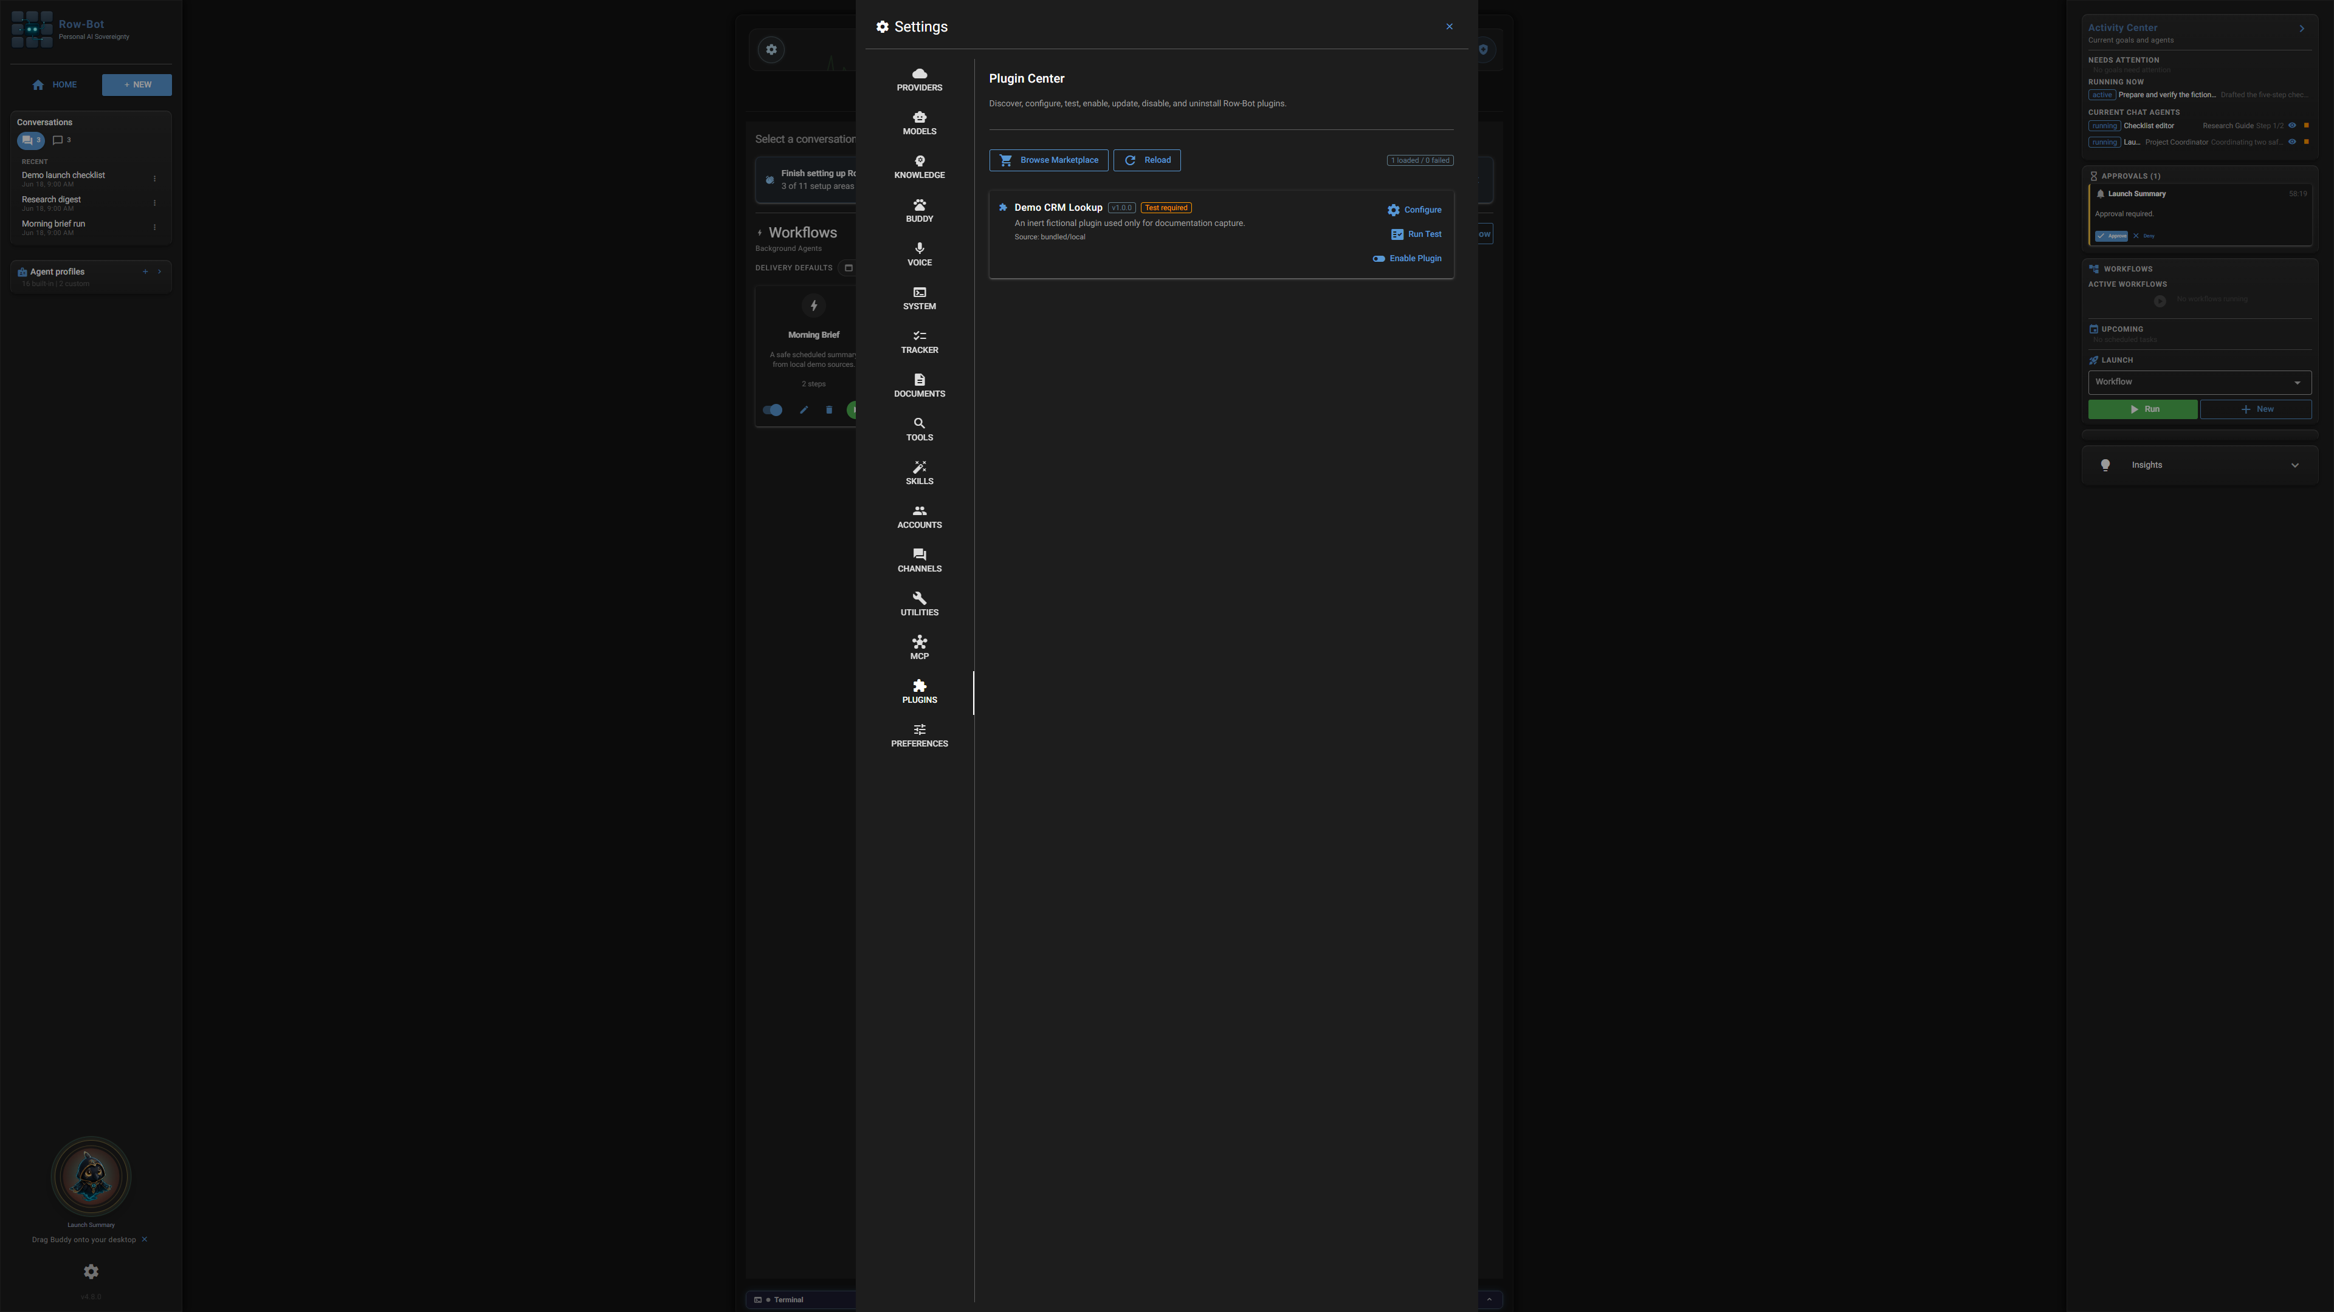Toggle the Enable Plugin switch

pyautogui.click(x=1407, y=259)
